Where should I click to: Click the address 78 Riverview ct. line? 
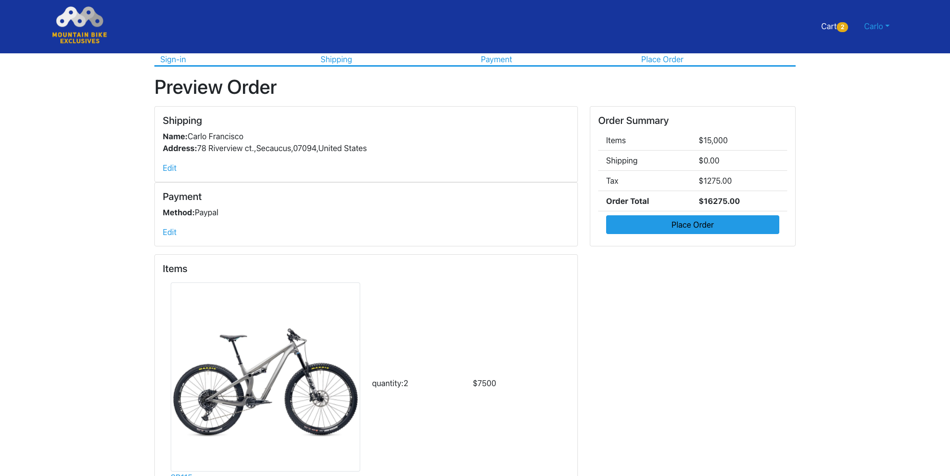pos(265,148)
